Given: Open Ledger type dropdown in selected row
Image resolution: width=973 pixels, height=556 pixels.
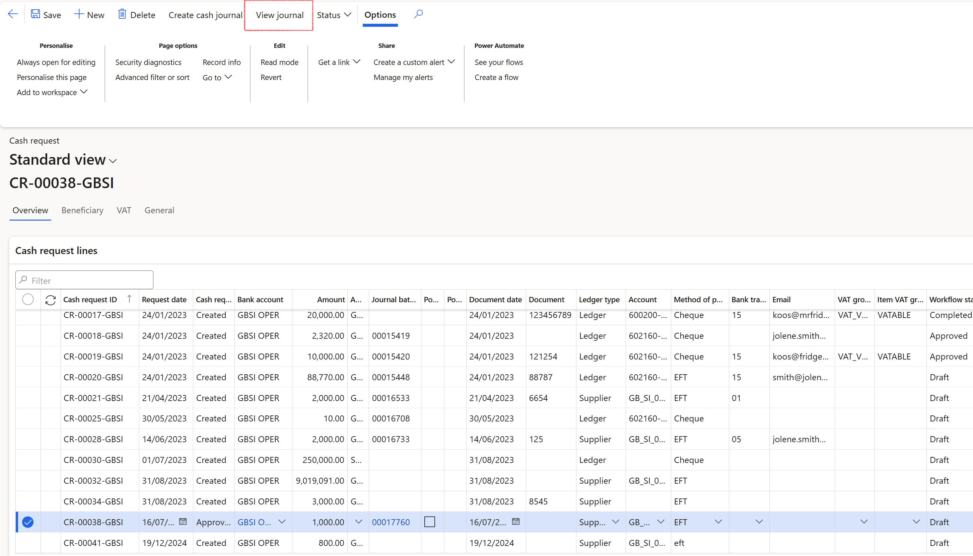Looking at the screenshot, I should pos(615,522).
